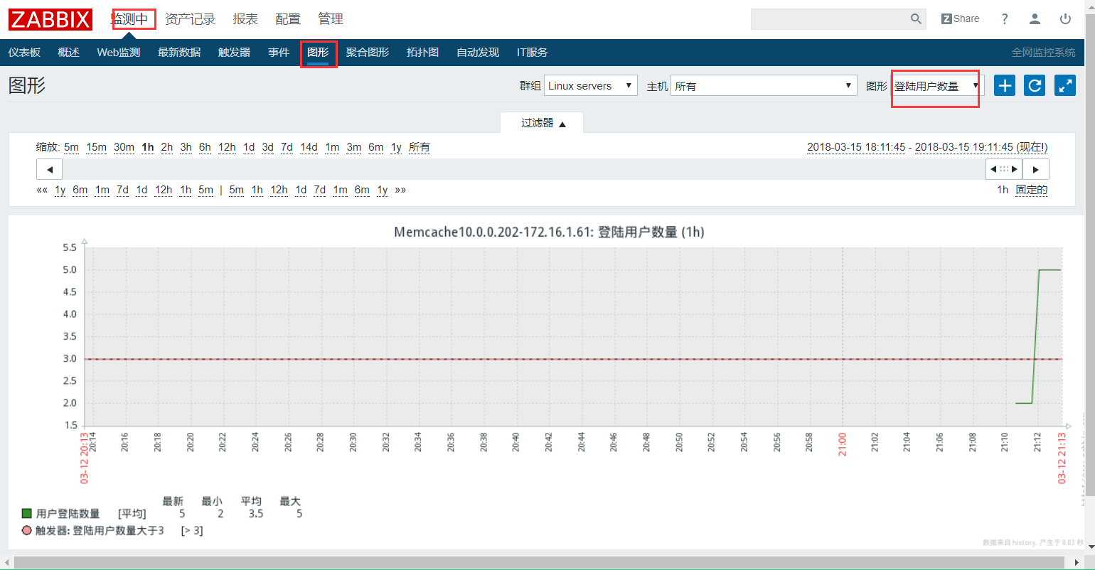This screenshot has width=1095, height=570.
Task: Go to 最新数据 submenu
Action: click(179, 53)
